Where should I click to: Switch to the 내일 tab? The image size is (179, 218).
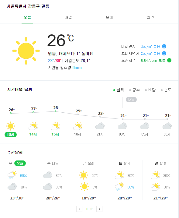coord(68,18)
